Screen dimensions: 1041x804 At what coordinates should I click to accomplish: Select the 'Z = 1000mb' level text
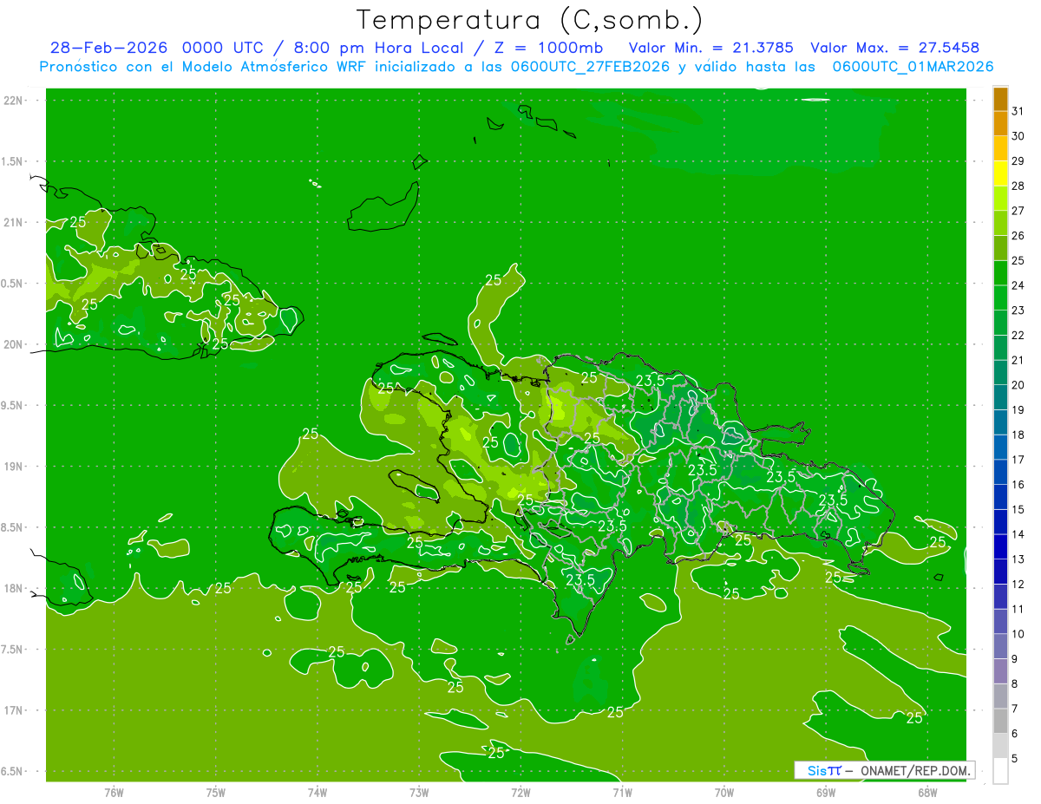[547, 48]
